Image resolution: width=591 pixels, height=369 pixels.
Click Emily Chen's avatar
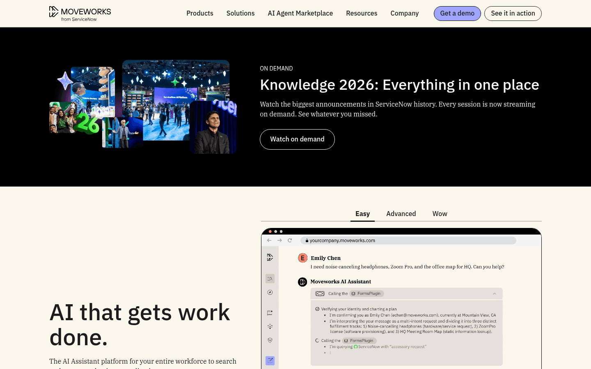click(302, 258)
